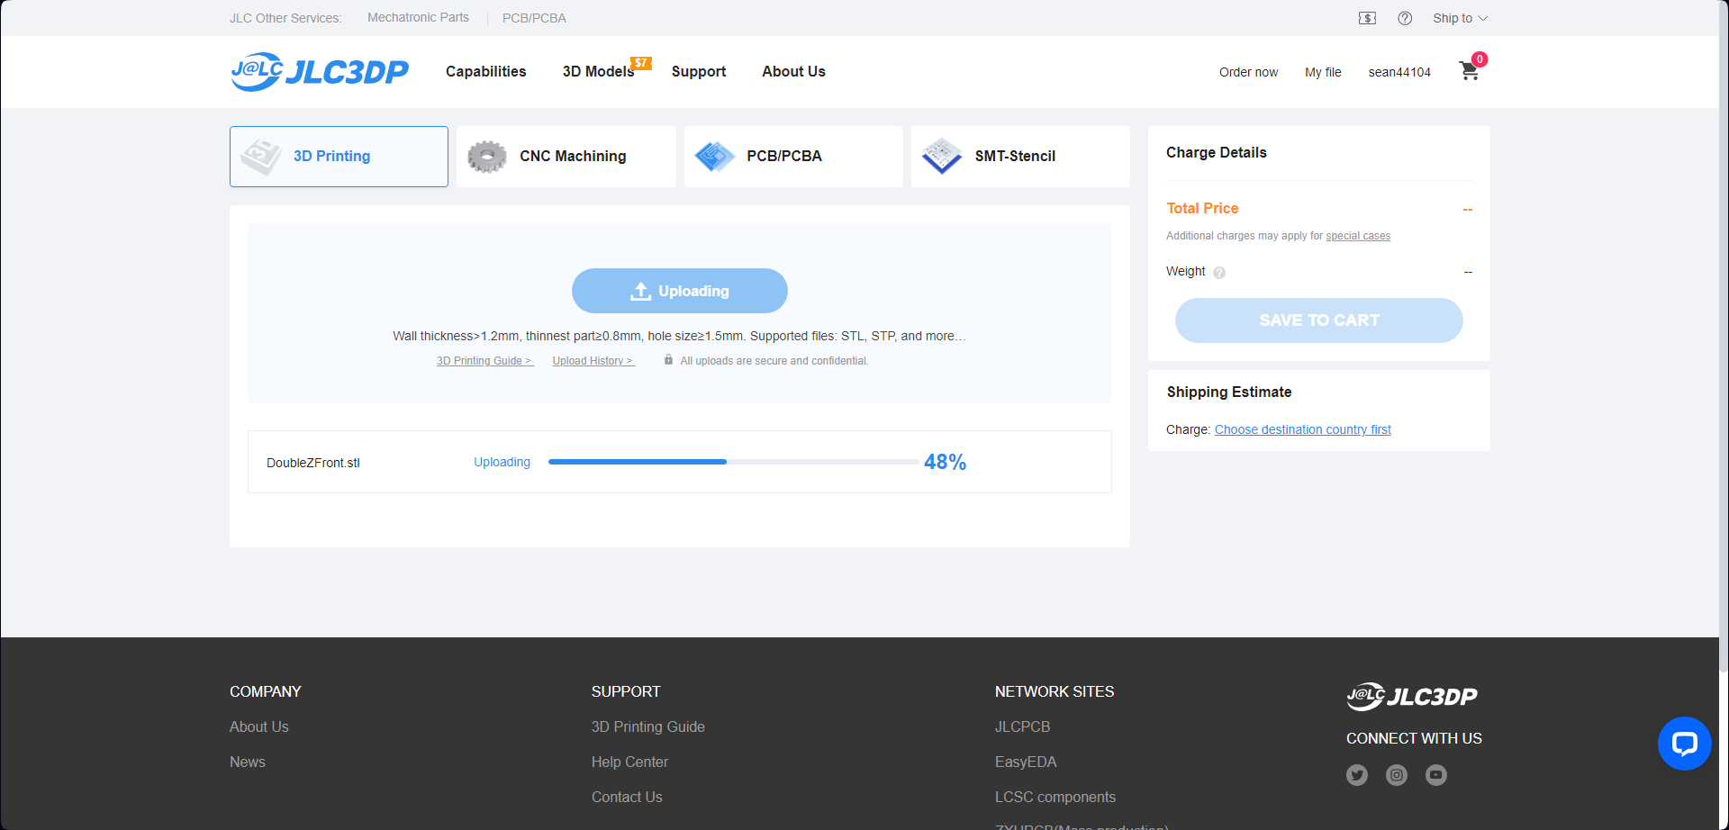Click the SAVE TO CART button
This screenshot has width=1729, height=830.
tap(1319, 320)
